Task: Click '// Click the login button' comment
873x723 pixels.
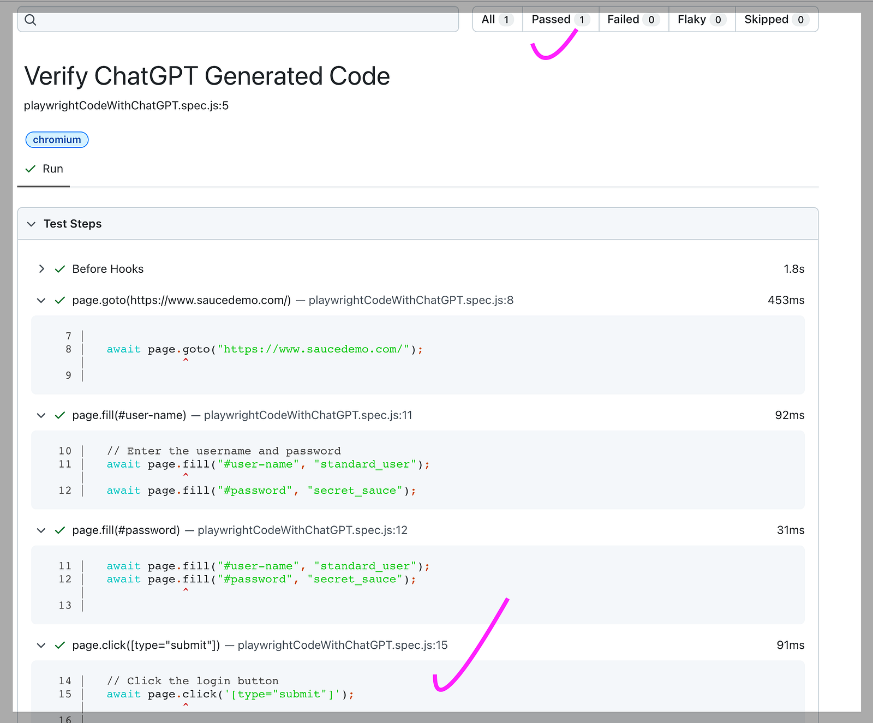Action: click(193, 681)
